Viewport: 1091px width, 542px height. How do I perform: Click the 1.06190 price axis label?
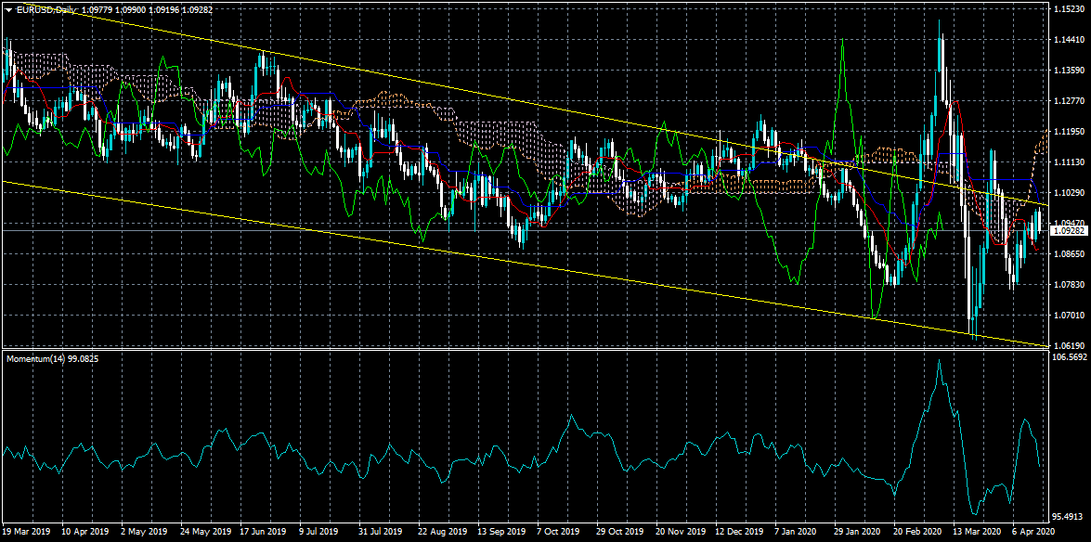pos(1069,345)
